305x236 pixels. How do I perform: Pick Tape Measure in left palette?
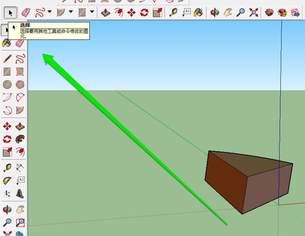coord(7,168)
